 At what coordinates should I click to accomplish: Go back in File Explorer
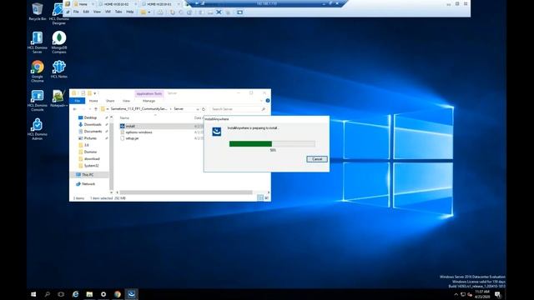point(75,109)
